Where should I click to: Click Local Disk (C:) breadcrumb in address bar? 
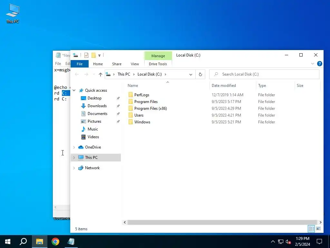point(150,74)
